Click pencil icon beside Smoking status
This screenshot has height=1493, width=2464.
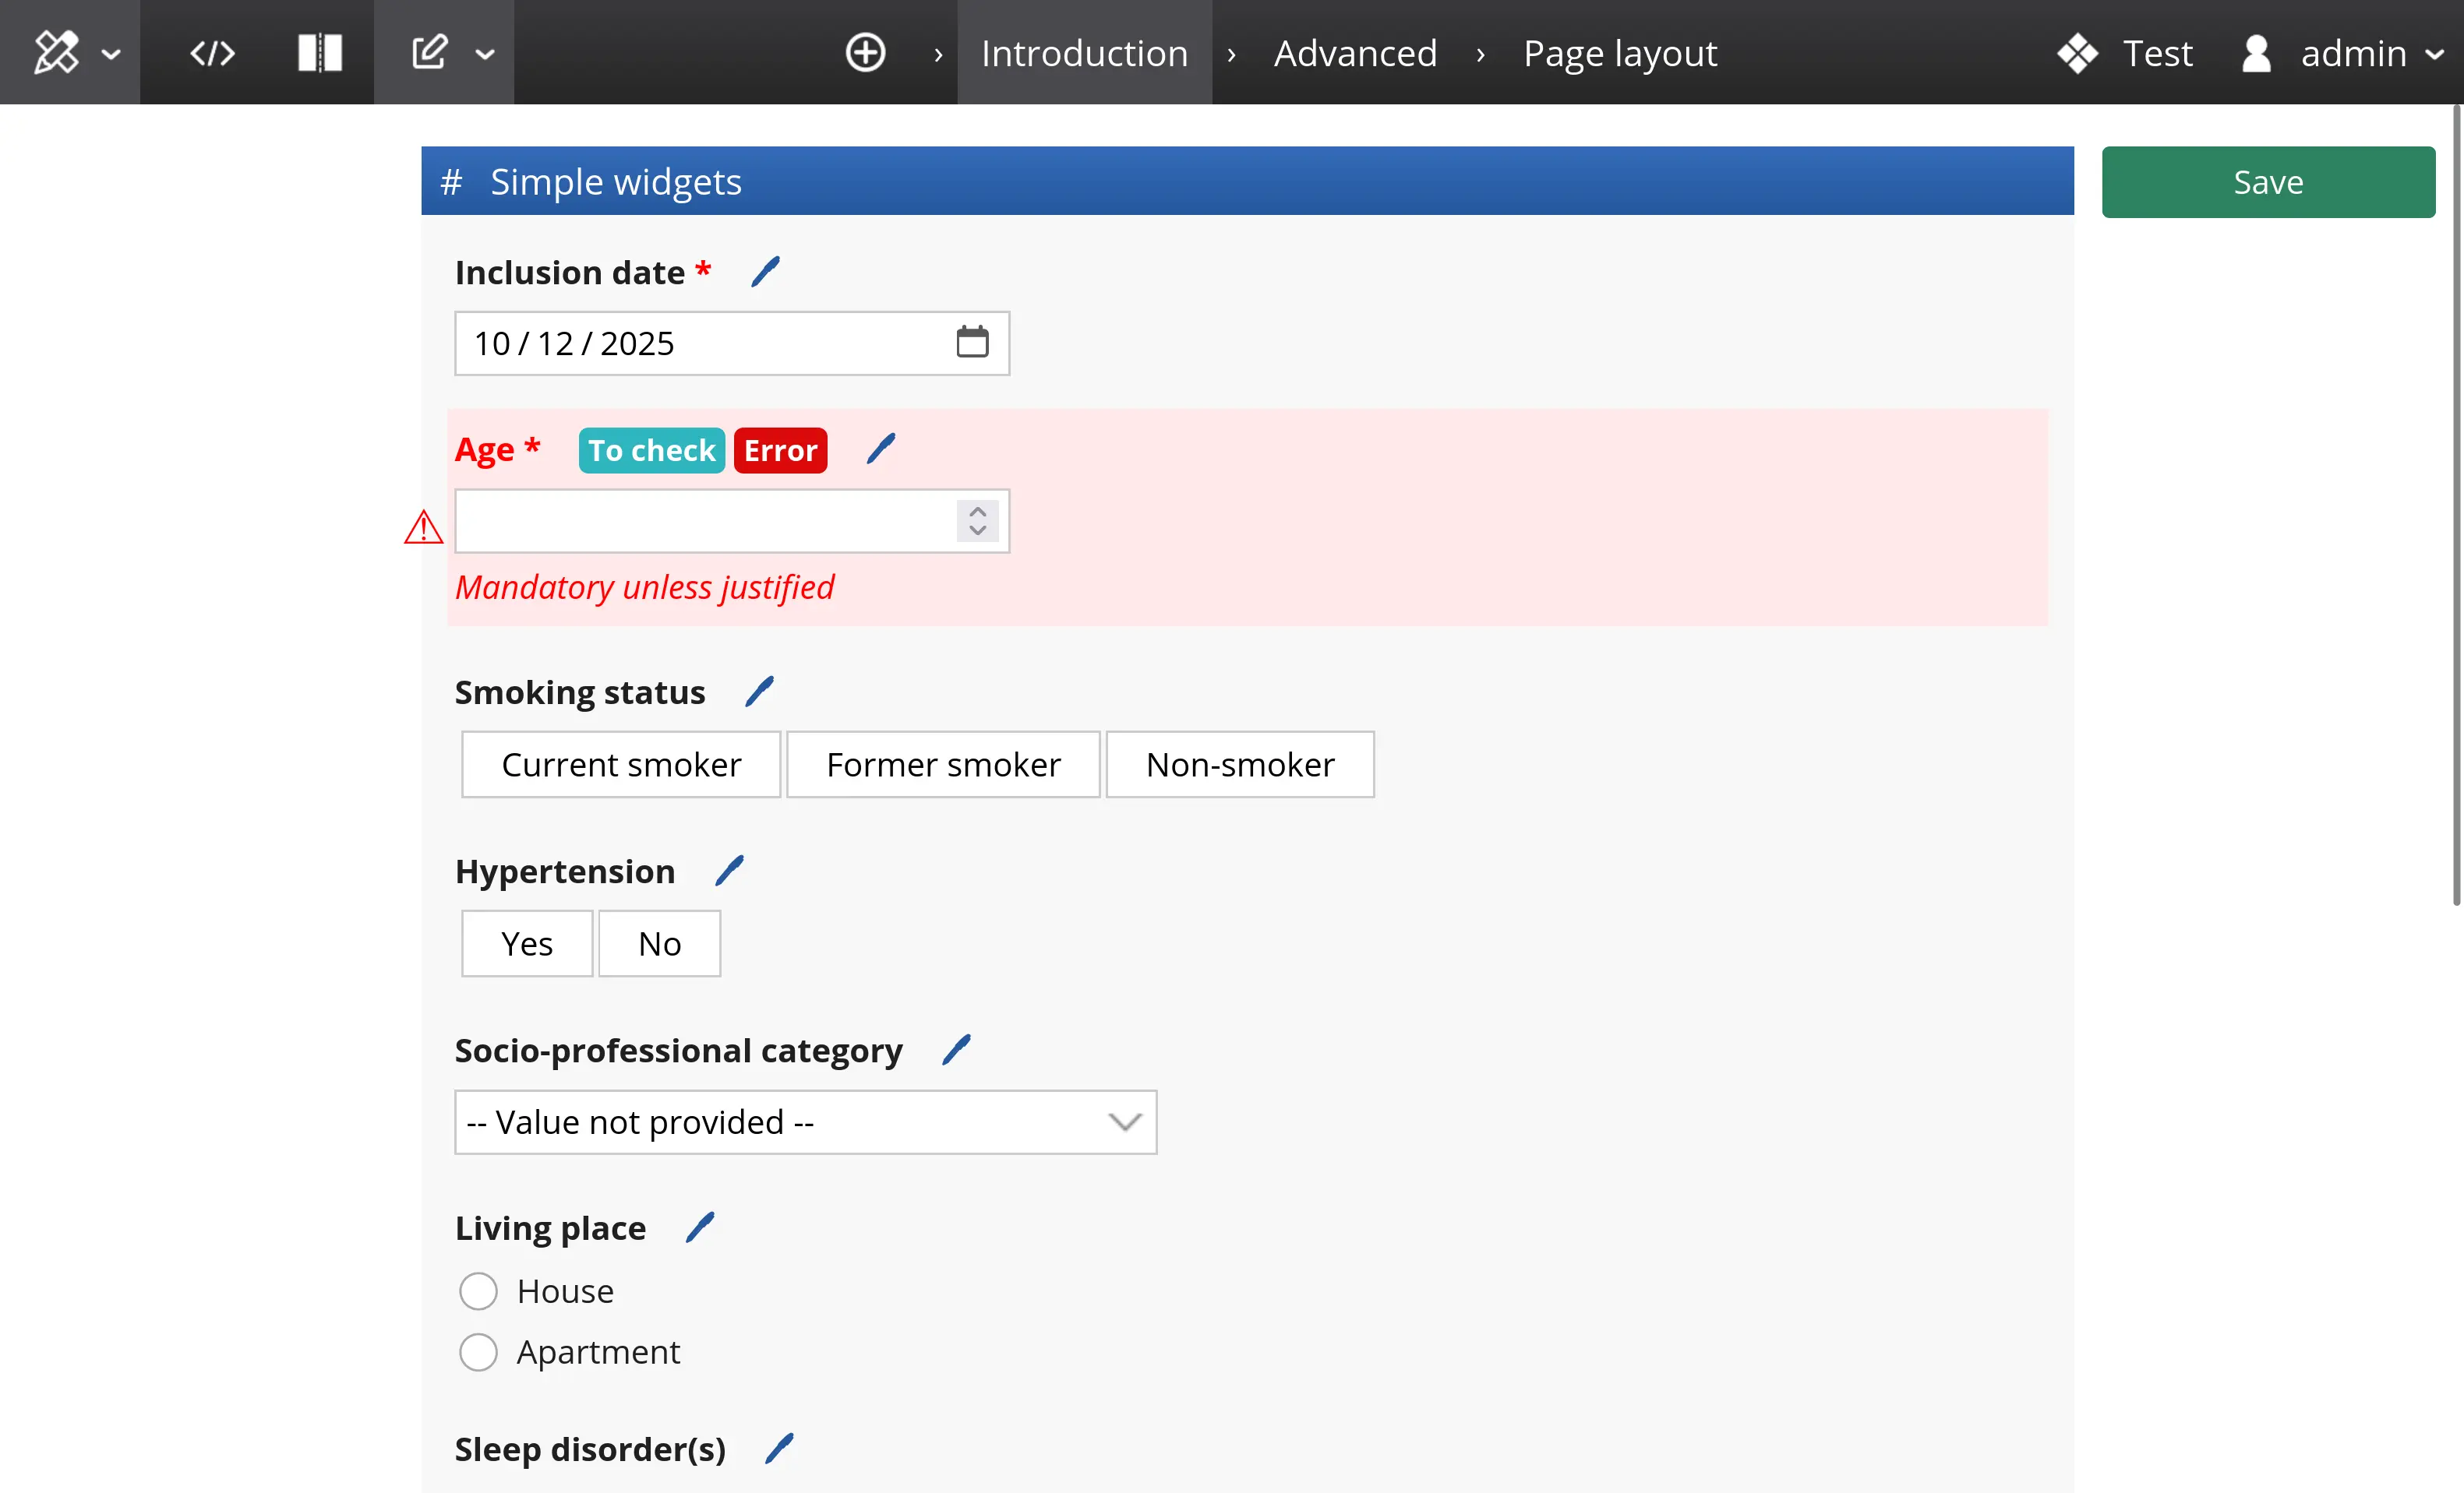[760, 692]
